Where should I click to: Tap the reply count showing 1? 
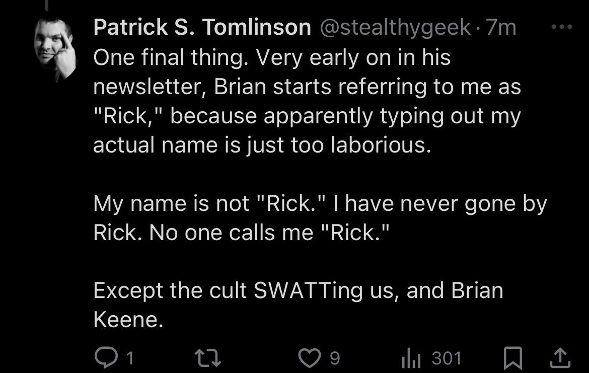(130, 358)
